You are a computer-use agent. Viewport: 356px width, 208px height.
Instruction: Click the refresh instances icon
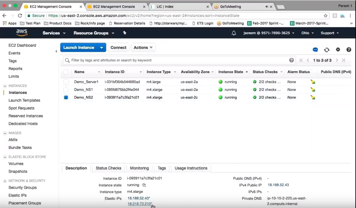point(327,50)
